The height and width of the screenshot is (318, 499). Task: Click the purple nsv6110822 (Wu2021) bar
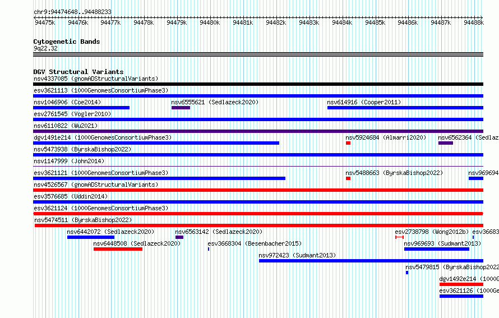[x=258, y=131]
